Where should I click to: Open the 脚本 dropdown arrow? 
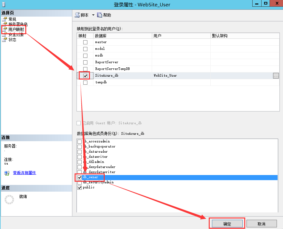93,15
